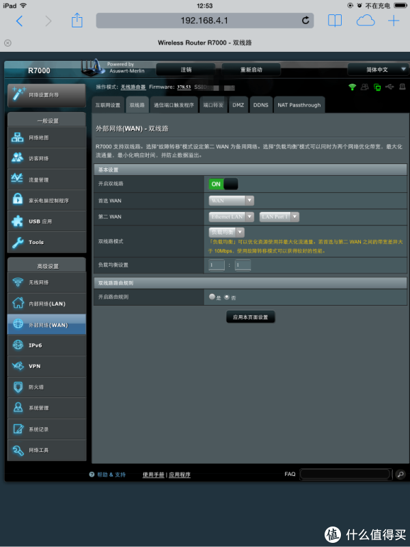Image resolution: width=410 pixels, height=547 pixels.
Task: Open the IPv6 sidebar icon
Action: (18, 345)
